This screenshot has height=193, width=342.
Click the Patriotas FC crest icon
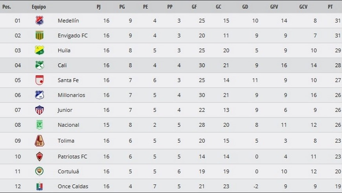[x=39, y=156]
